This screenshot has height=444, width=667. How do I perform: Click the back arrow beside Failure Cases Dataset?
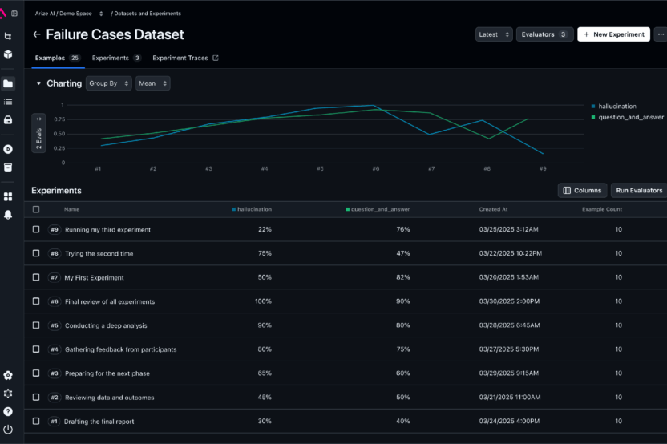point(36,35)
